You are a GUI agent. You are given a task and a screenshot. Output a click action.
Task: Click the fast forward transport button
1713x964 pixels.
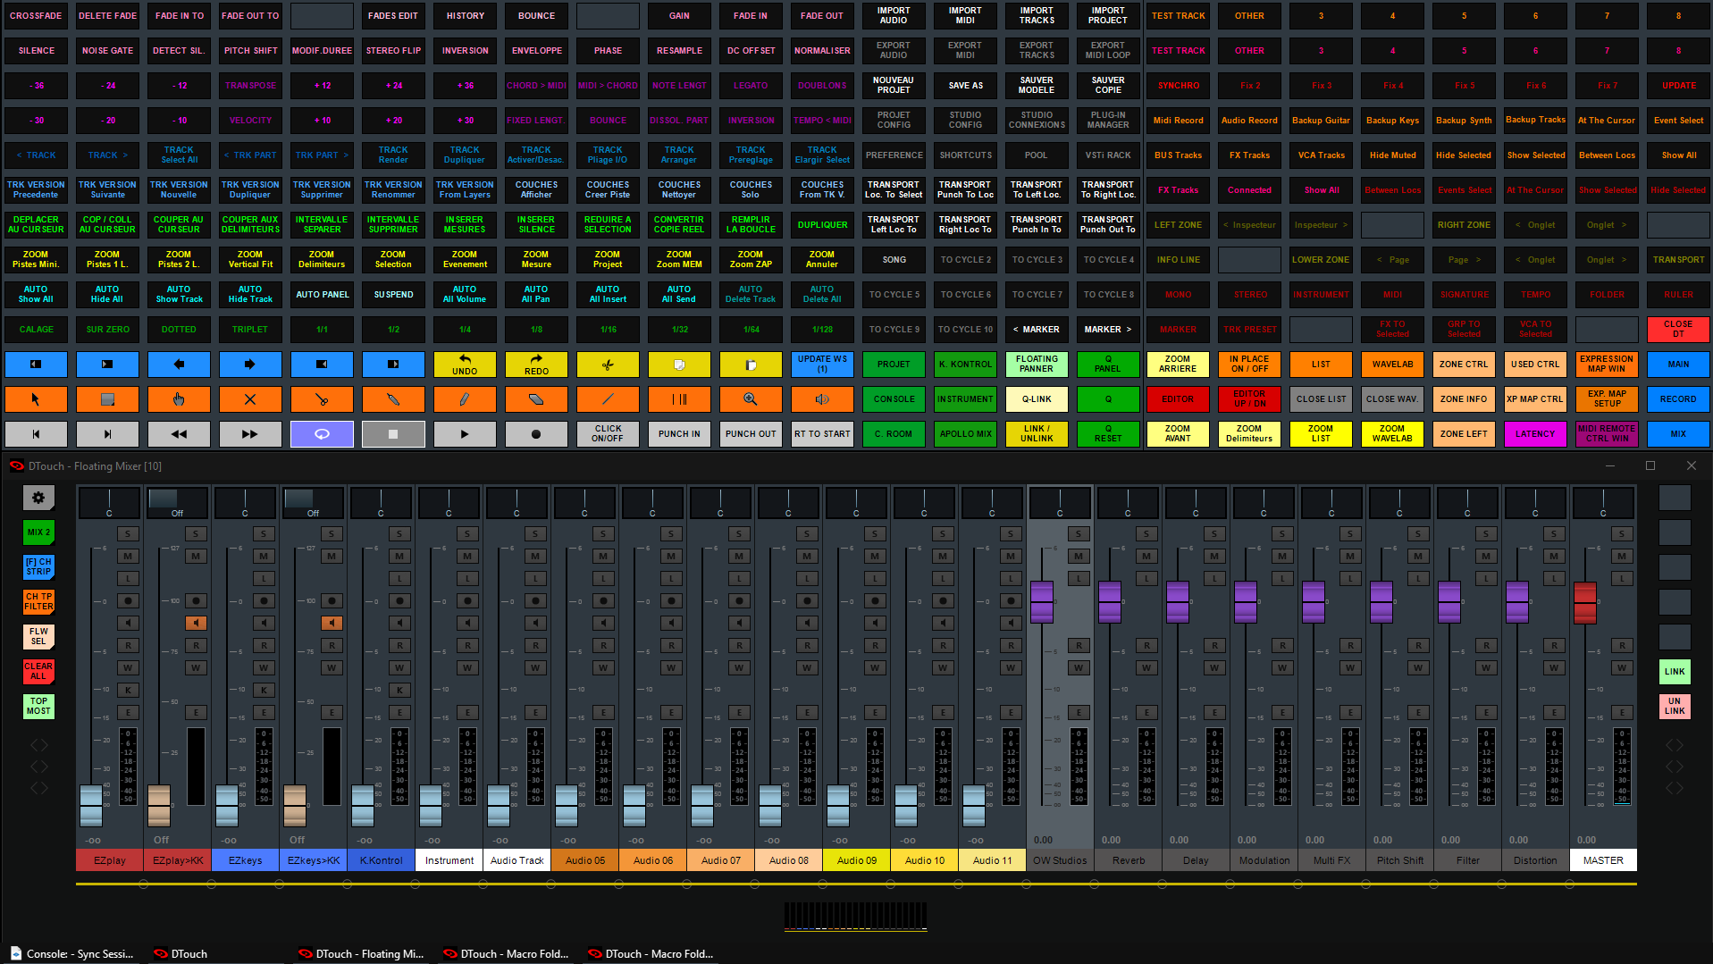click(250, 434)
